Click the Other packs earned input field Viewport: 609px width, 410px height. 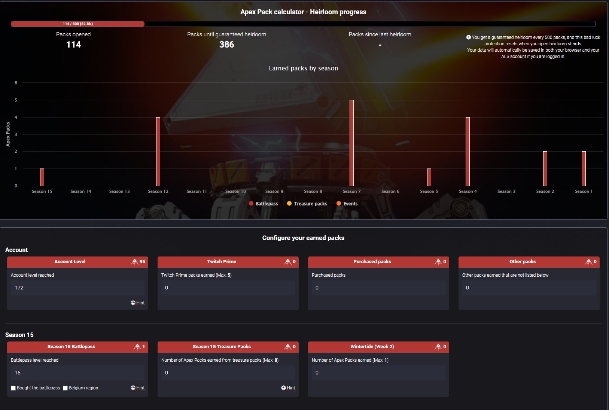529,288
